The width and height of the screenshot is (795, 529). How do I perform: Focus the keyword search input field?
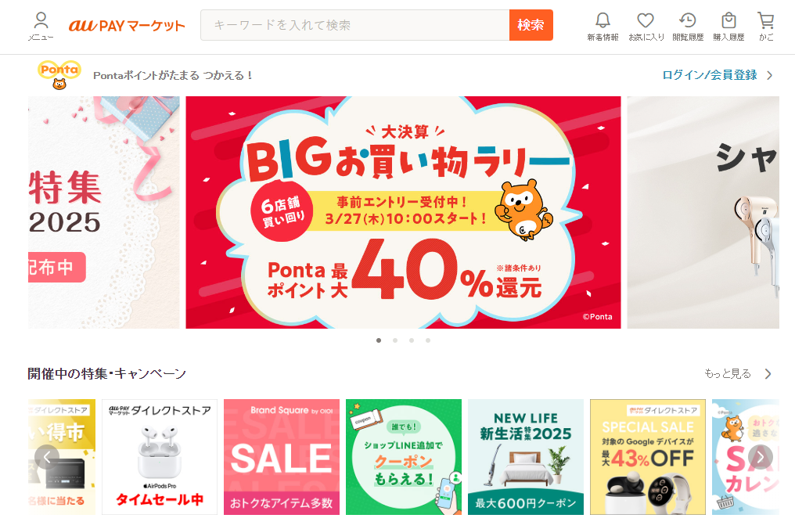click(x=355, y=25)
